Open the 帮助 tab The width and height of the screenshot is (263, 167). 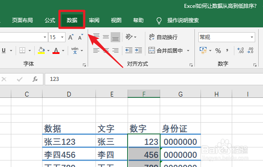(x=138, y=20)
